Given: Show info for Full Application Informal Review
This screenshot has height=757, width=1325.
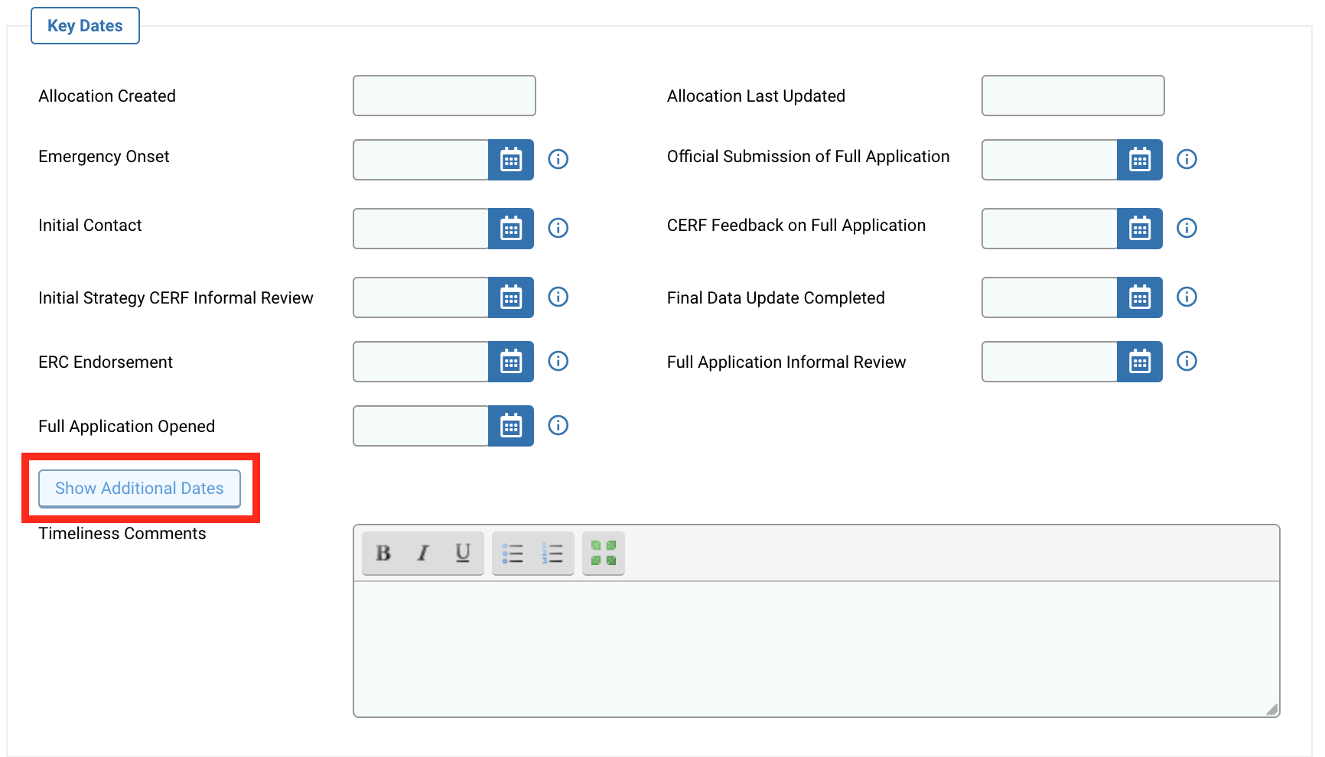Looking at the screenshot, I should tap(1187, 361).
